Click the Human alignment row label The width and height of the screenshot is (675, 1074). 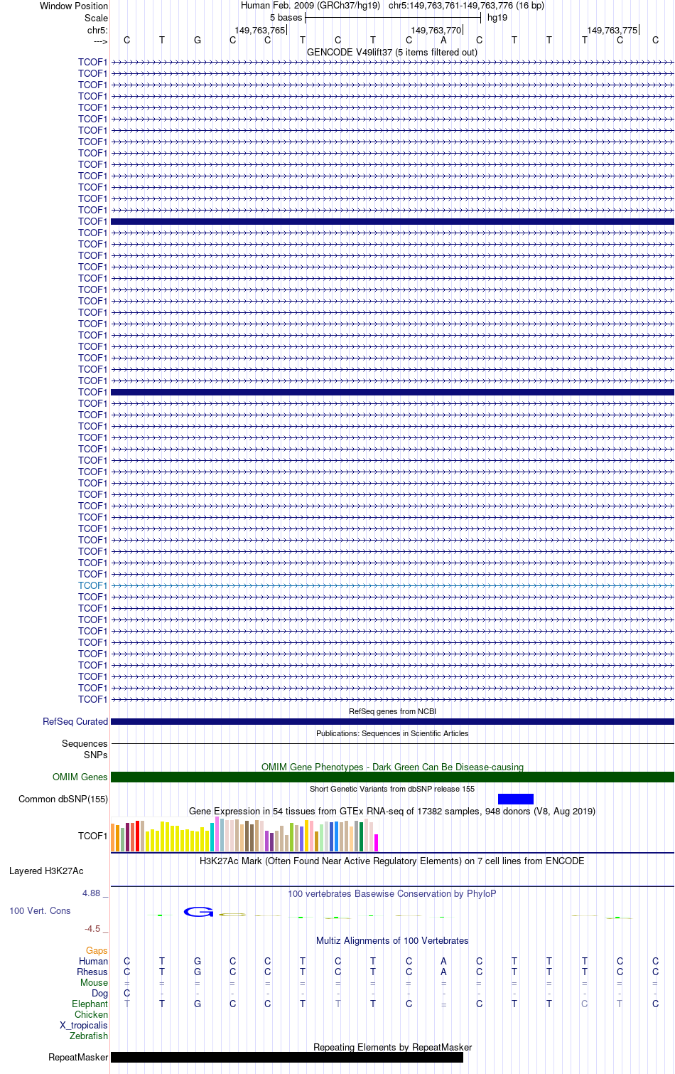click(x=93, y=961)
